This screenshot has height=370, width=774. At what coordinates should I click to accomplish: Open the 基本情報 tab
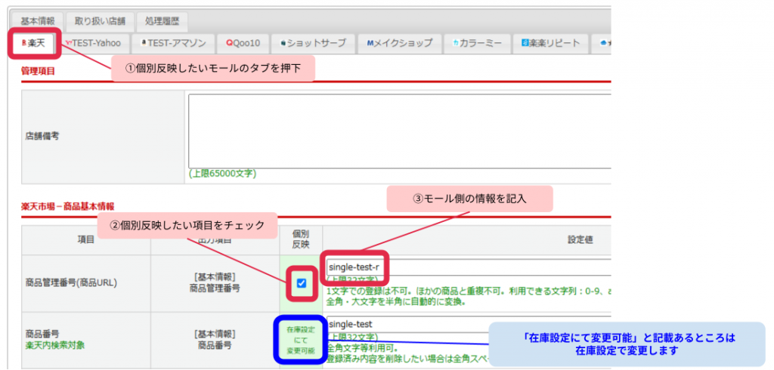38,22
